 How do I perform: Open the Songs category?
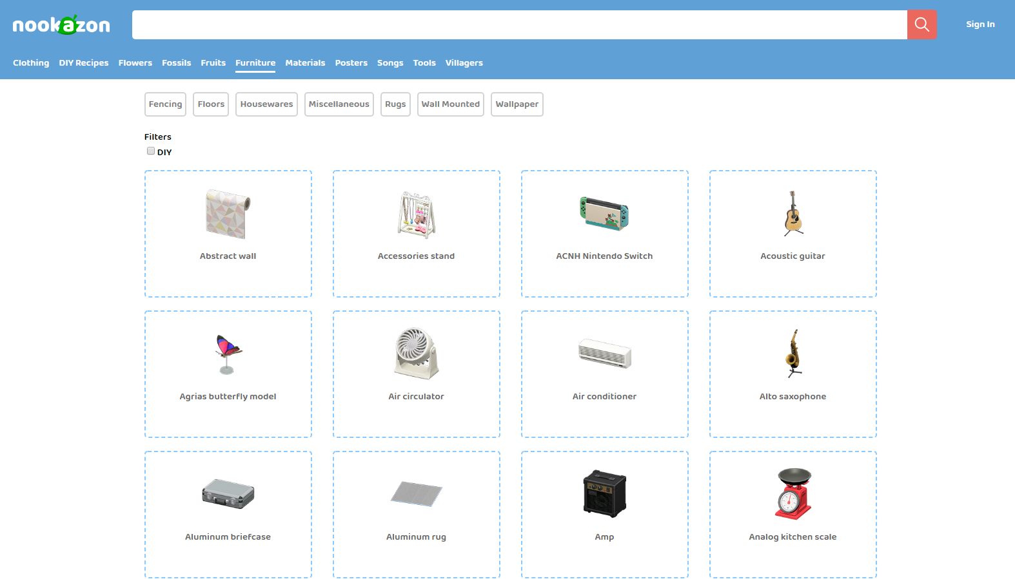390,62
